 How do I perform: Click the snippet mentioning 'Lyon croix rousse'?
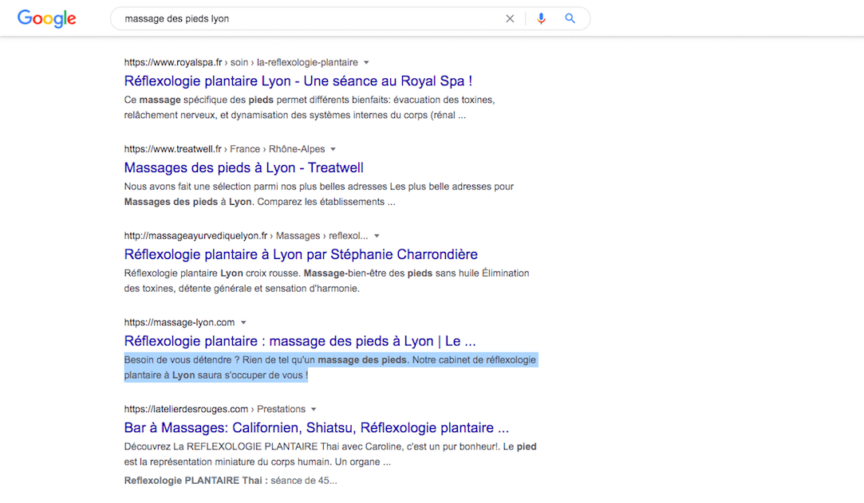(326, 281)
